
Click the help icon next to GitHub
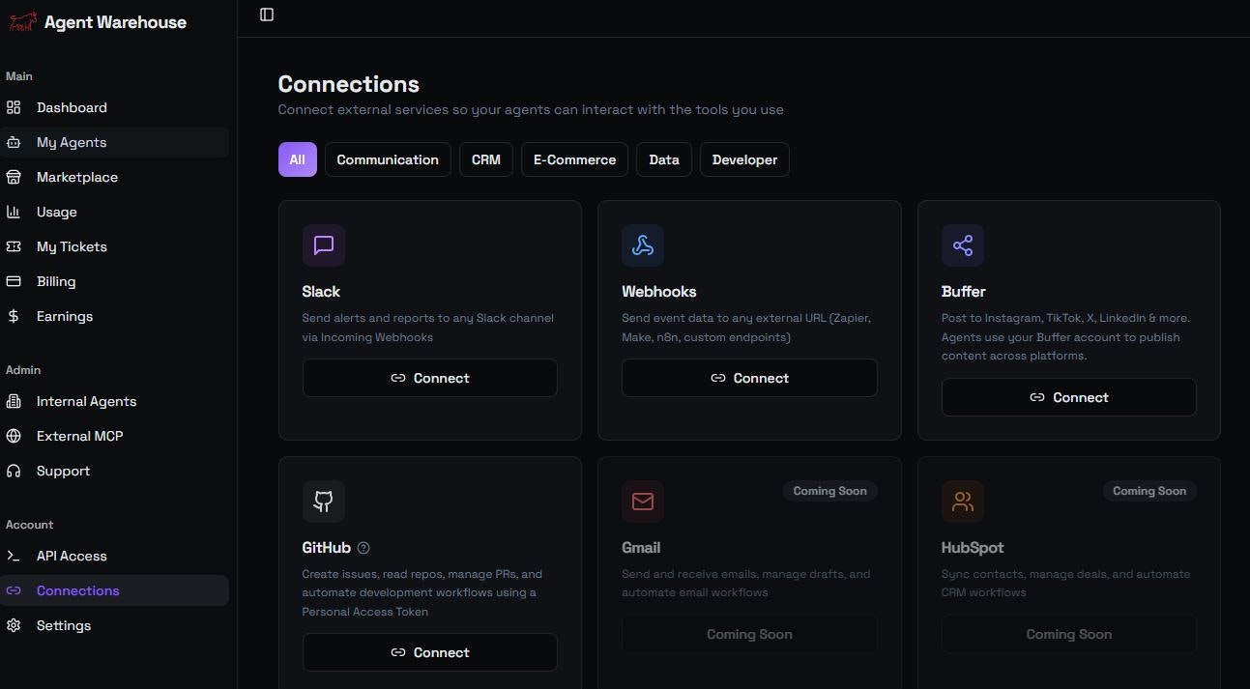(363, 548)
